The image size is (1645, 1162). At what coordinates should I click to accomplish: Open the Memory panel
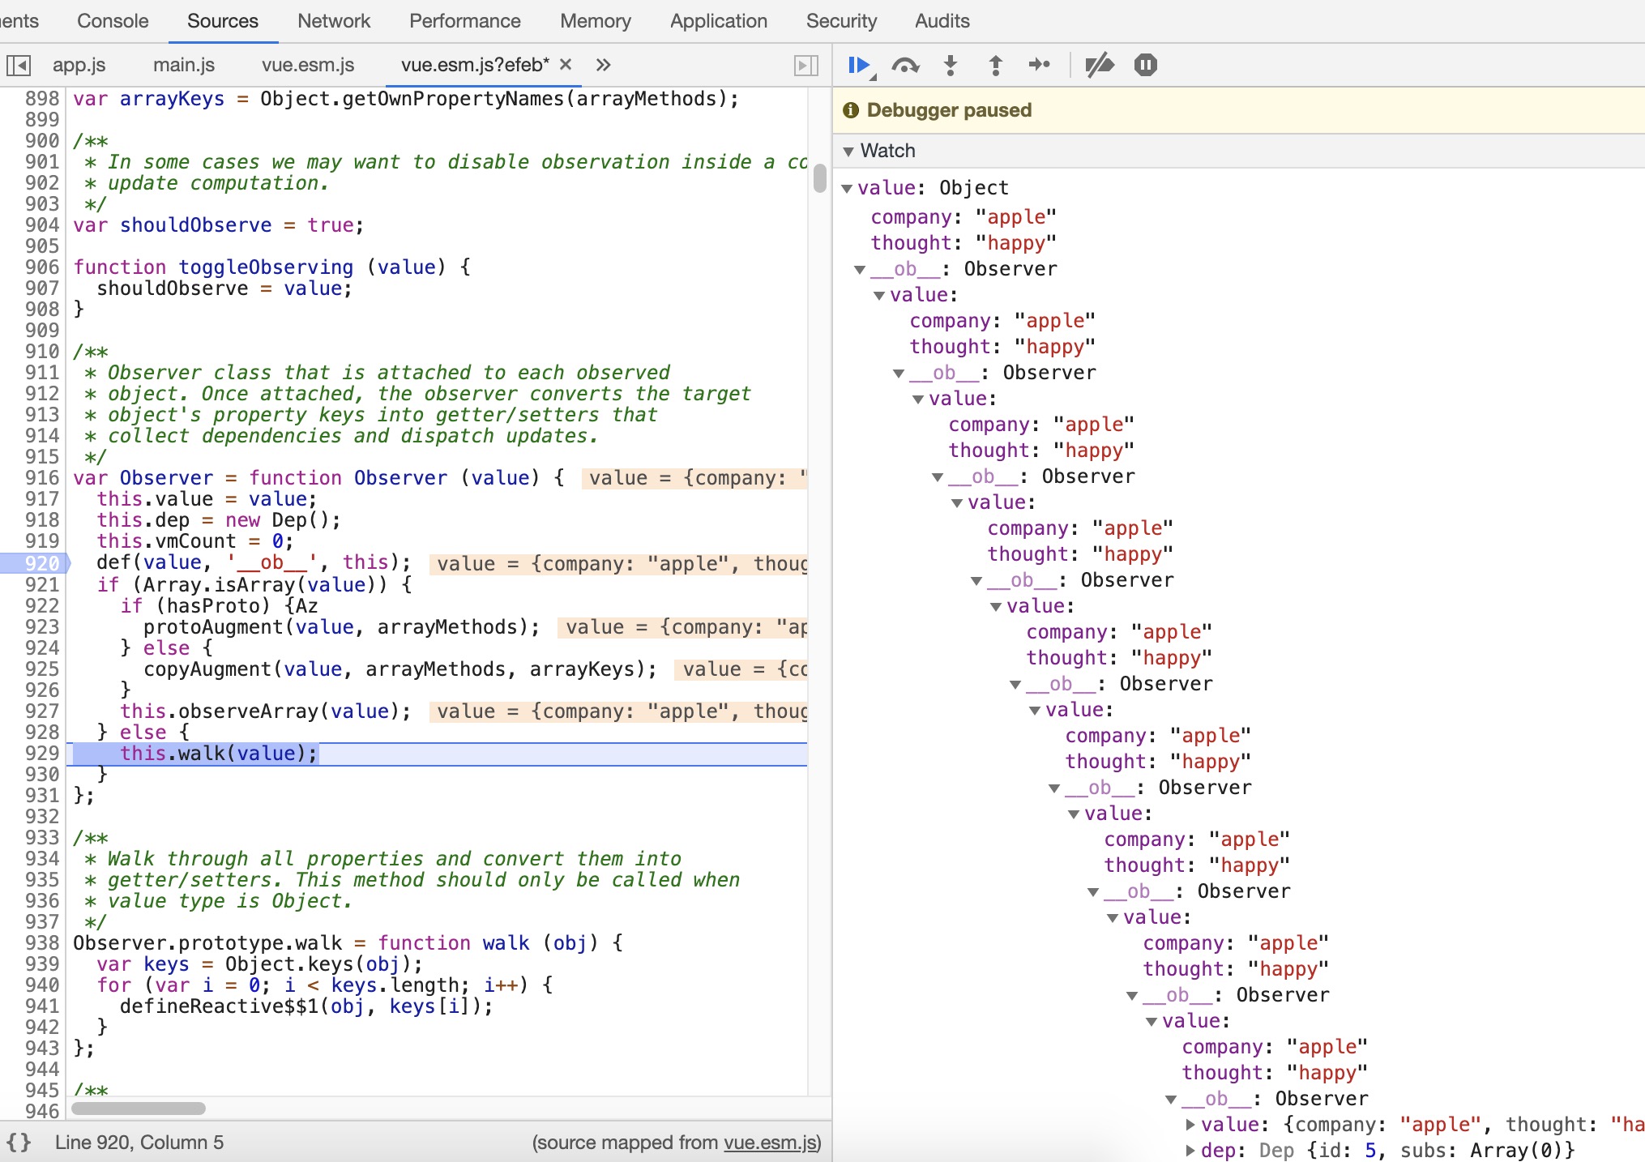coord(596,21)
